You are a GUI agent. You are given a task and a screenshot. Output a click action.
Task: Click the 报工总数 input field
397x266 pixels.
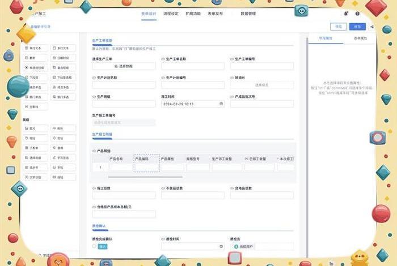pyautogui.click(x=124, y=195)
